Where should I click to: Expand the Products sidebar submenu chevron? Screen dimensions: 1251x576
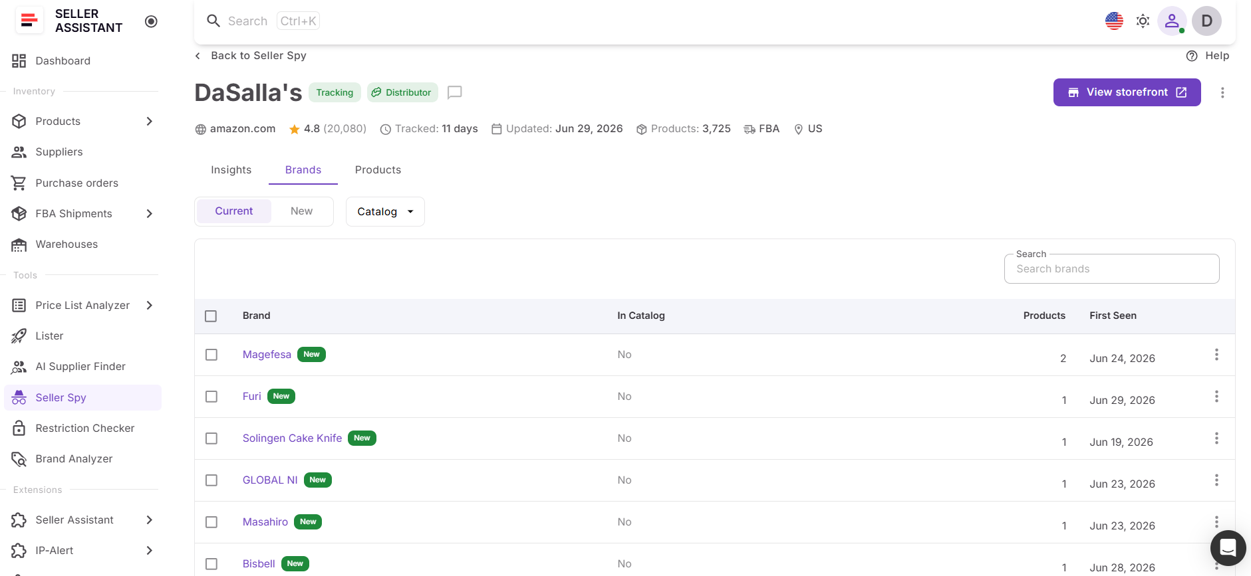tap(150, 121)
